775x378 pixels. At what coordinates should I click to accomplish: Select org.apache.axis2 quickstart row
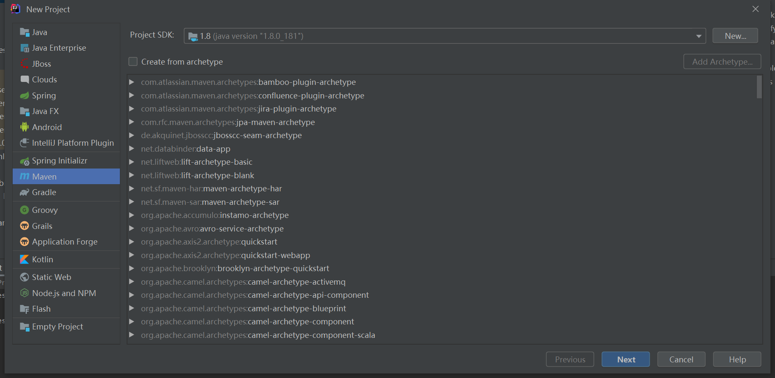442,242
